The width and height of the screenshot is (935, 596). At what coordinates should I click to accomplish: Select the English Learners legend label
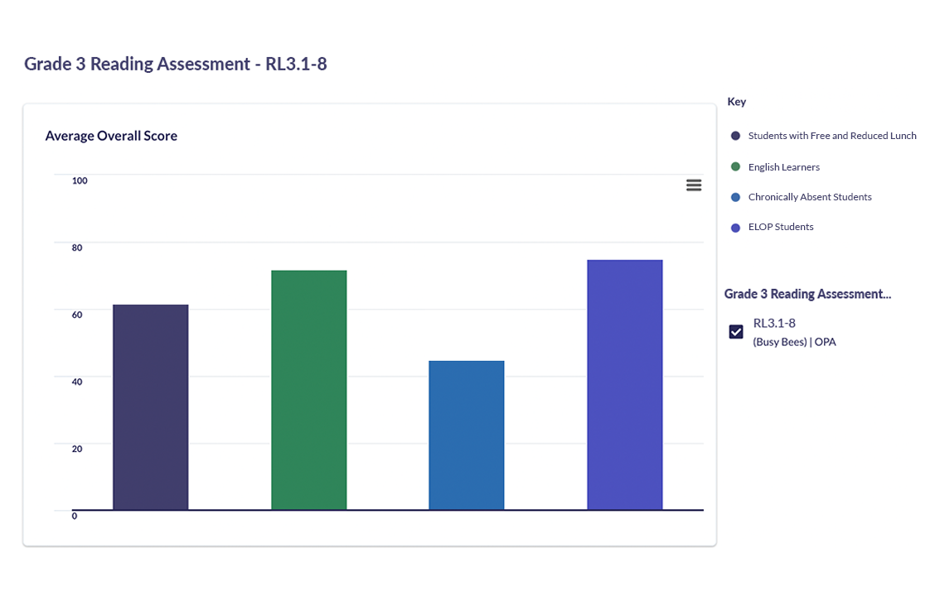tap(783, 167)
